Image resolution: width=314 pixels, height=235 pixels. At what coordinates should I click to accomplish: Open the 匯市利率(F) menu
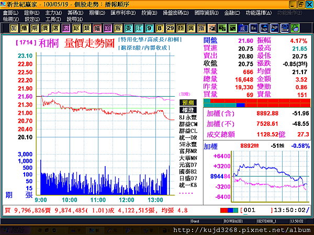pyautogui.click(x=123, y=13)
